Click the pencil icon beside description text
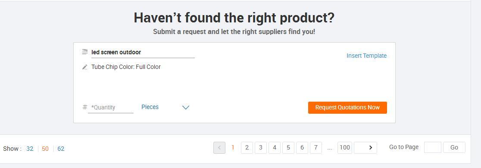This screenshot has height=168, width=481. 85,67
